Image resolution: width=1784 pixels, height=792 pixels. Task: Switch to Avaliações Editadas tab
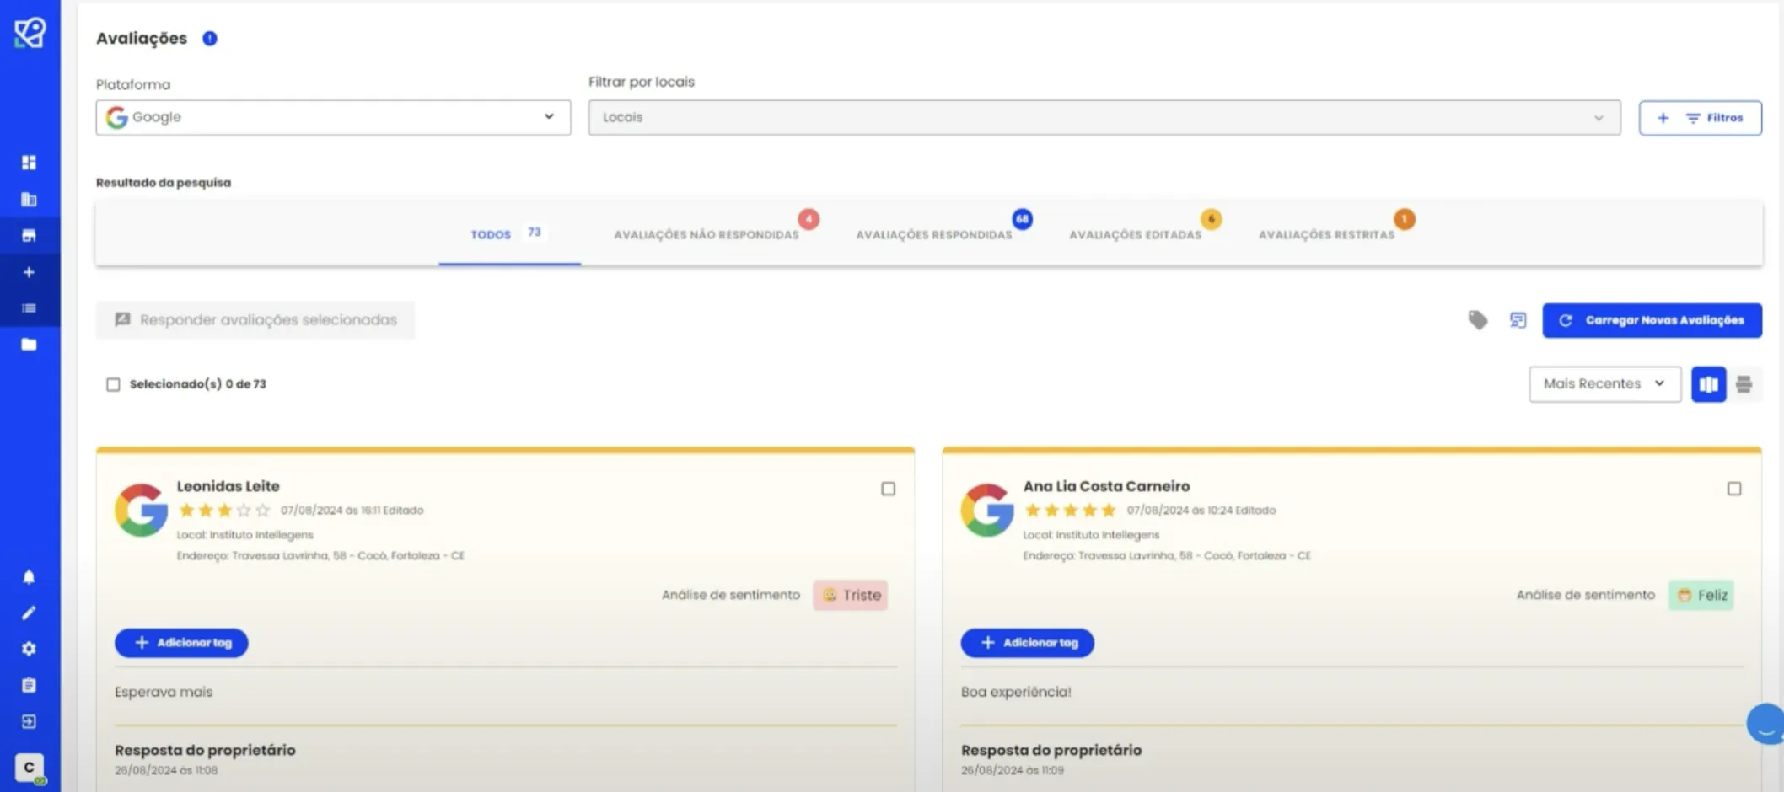point(1136,235)
